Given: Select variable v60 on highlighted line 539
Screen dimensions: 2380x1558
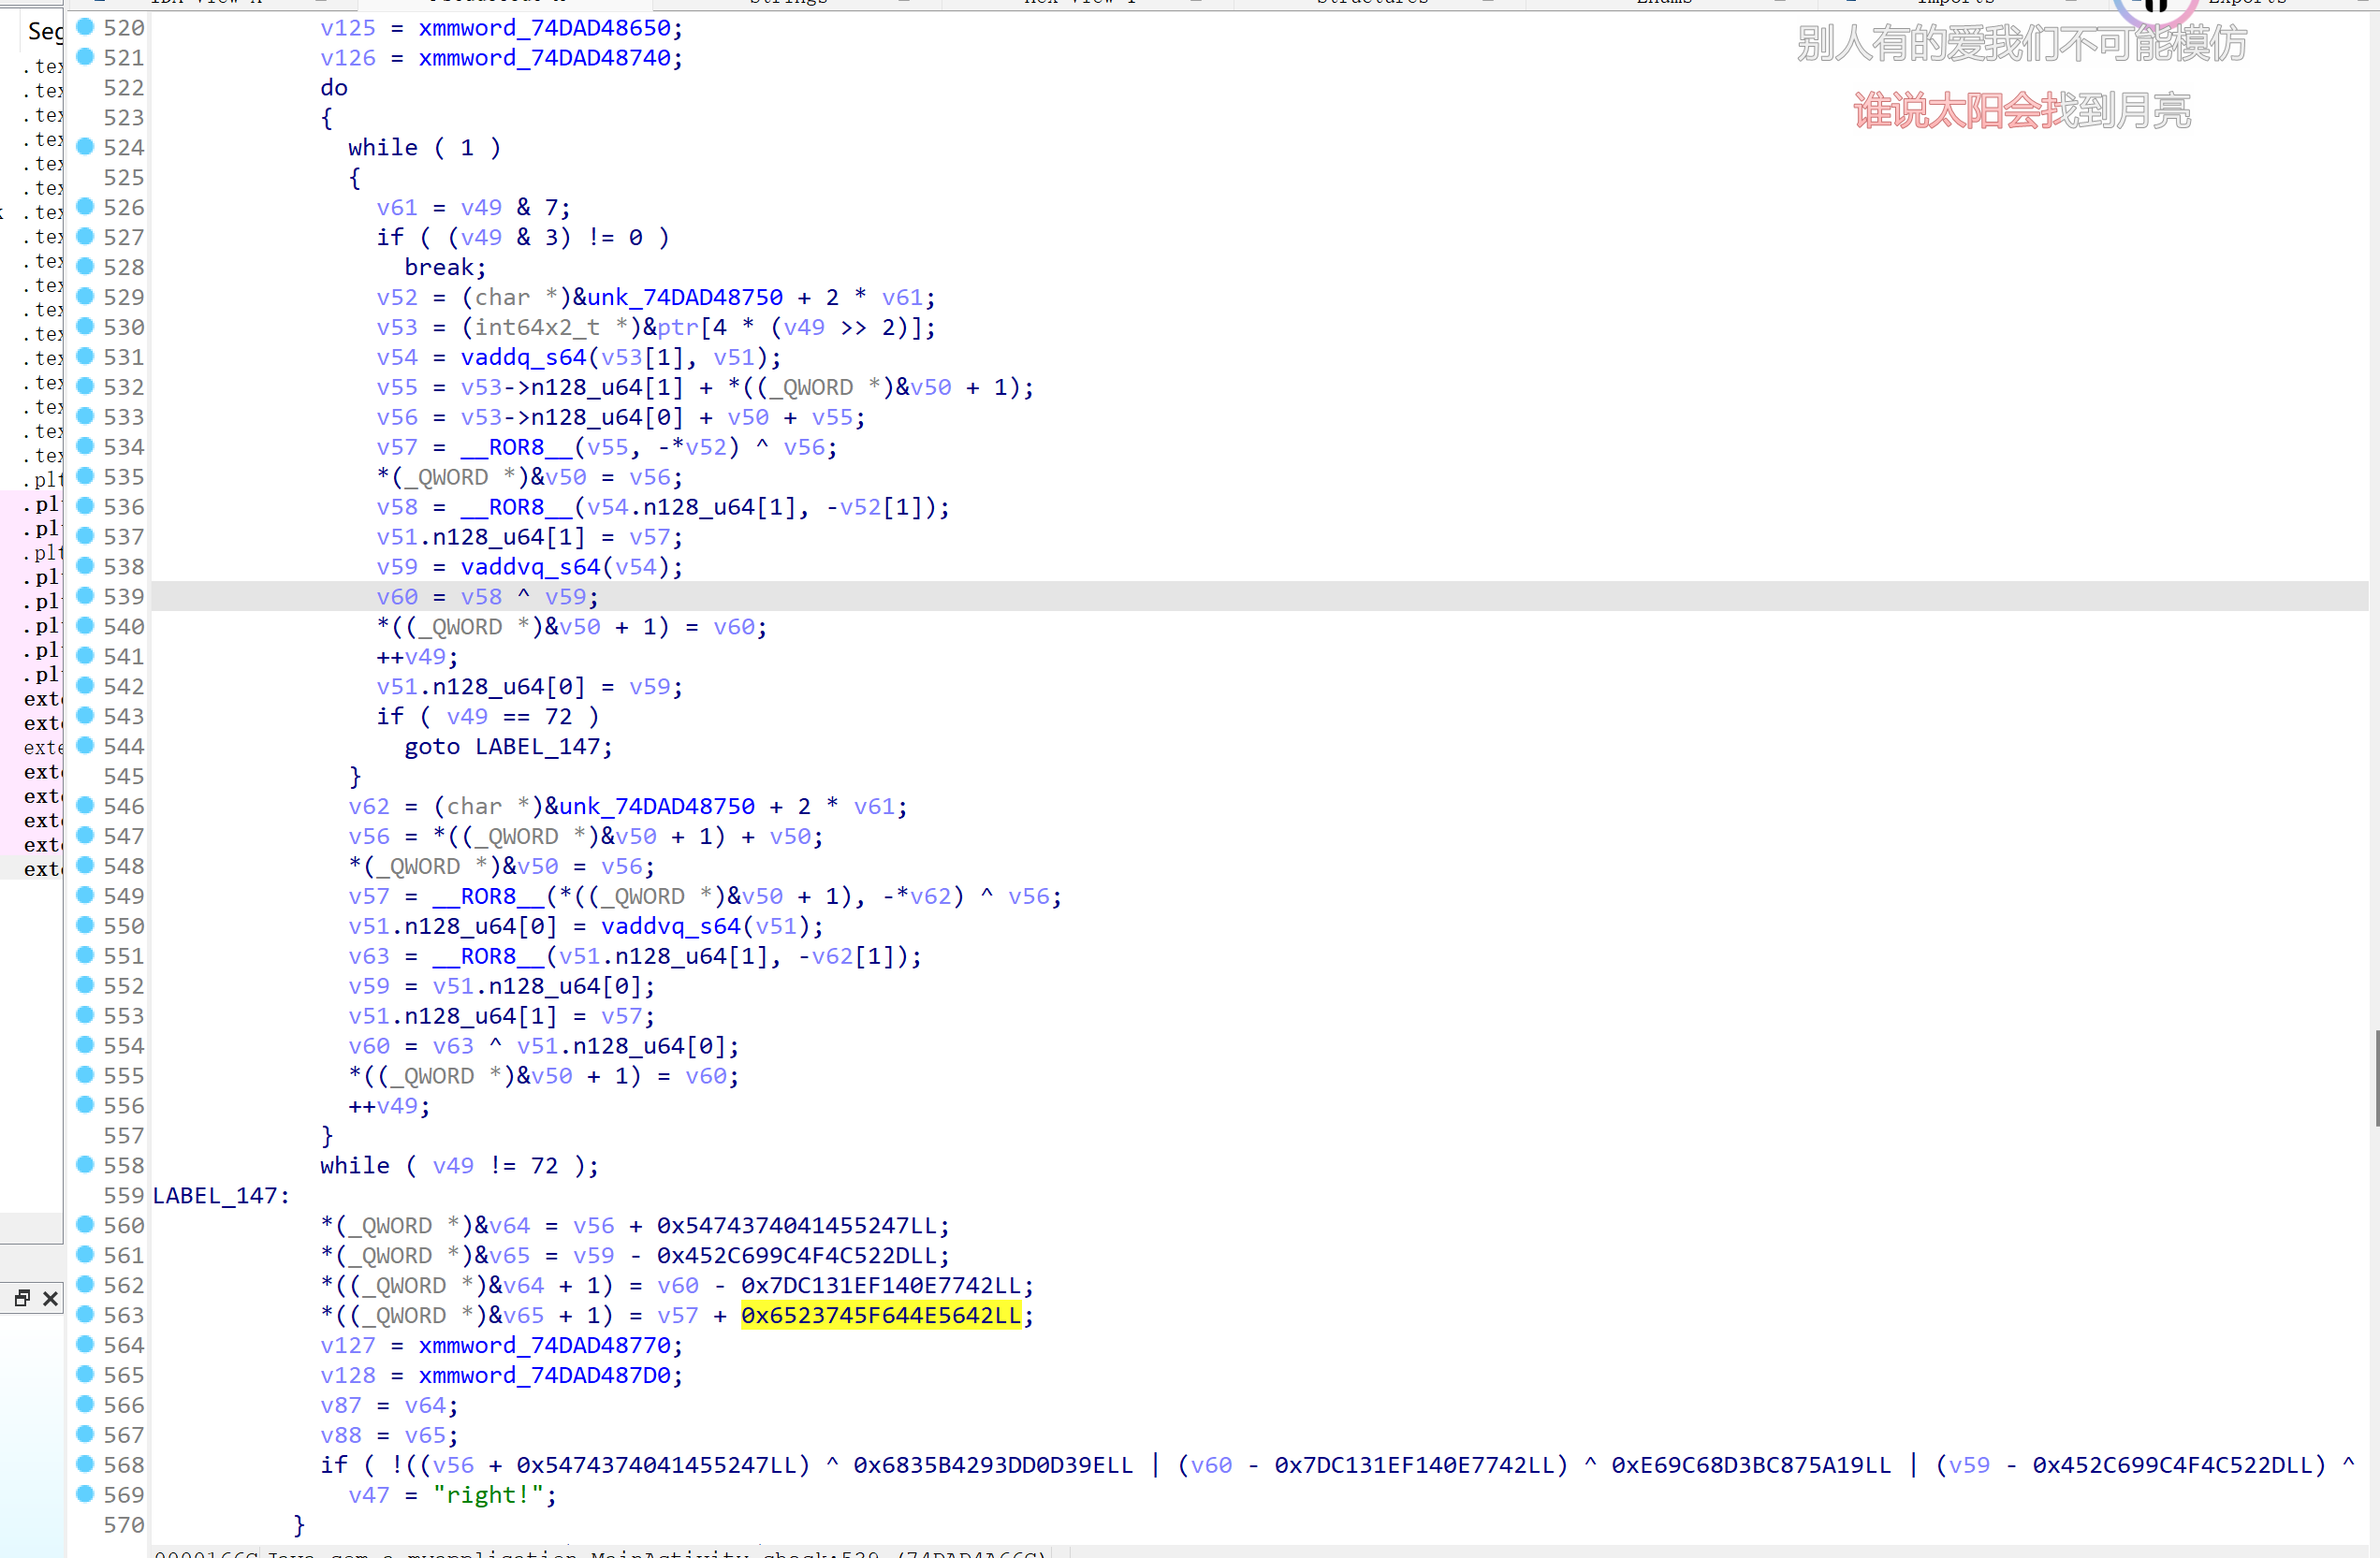Looking at the screenshot, I should pos(397,597).
